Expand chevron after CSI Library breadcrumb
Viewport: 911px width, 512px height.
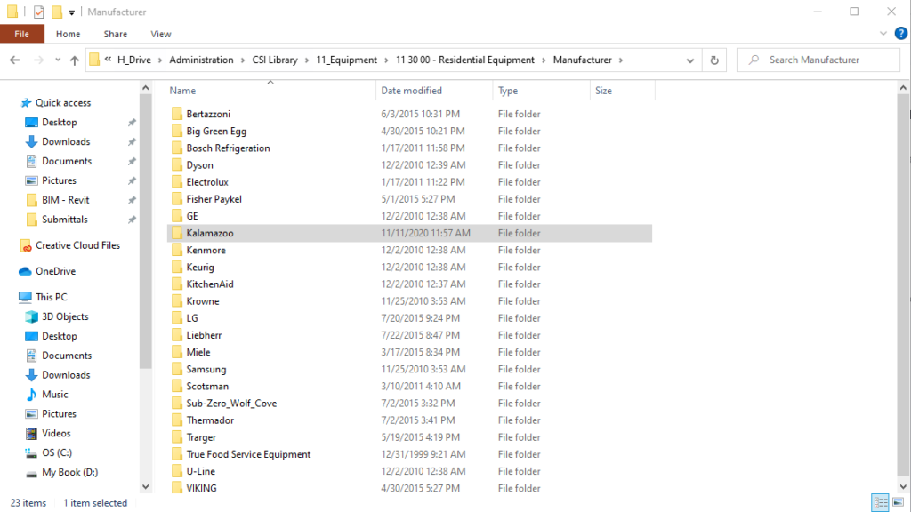coord(307,60)
